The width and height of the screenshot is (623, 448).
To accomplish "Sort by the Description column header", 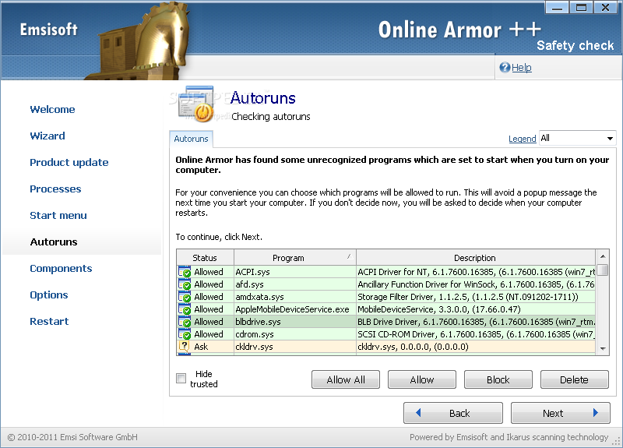I will [x=476, y=258].
